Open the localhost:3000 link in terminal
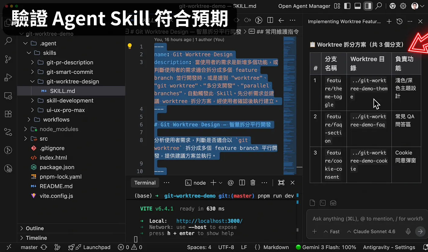Image resolution: width=428 pixels, height=252 pixels. point(209,221)
